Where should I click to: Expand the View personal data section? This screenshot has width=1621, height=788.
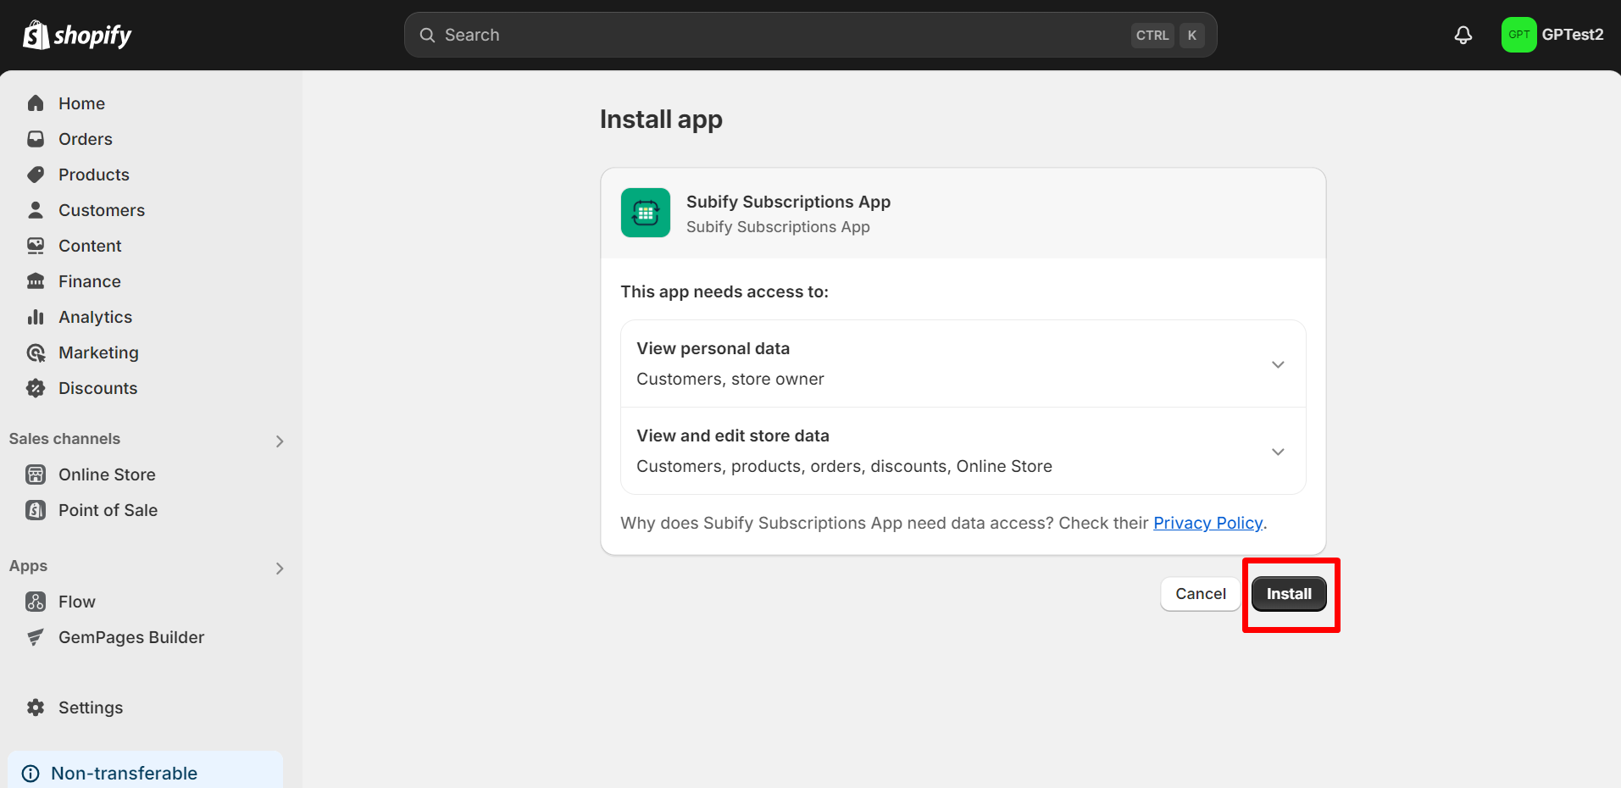tap(1277, 363)
